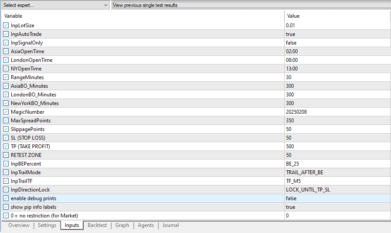Select the InpTrailMode value TRAIL_AFTER_BE

(x=304, y=172)
